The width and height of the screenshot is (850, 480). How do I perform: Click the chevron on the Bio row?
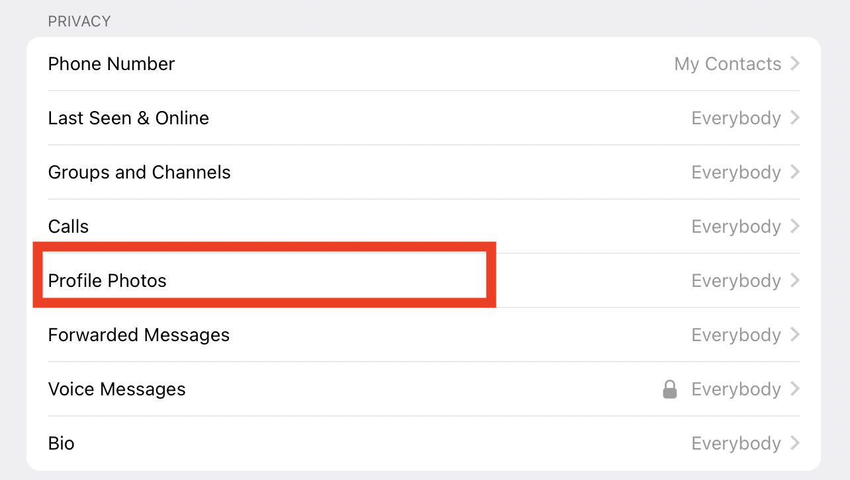click(x=795, y=443)
